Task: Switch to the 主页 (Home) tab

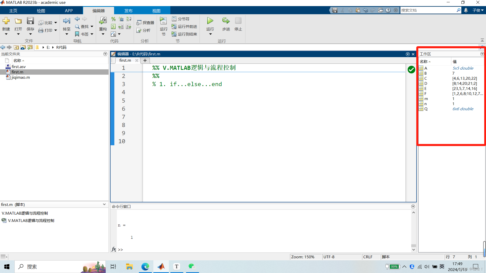Action: [x=13, y=11]
